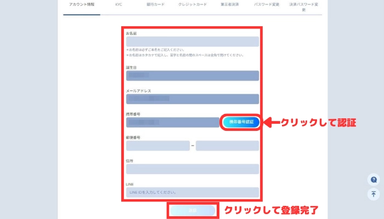
Task: Open the help question-mark icon
Action: tap(374, 180)
